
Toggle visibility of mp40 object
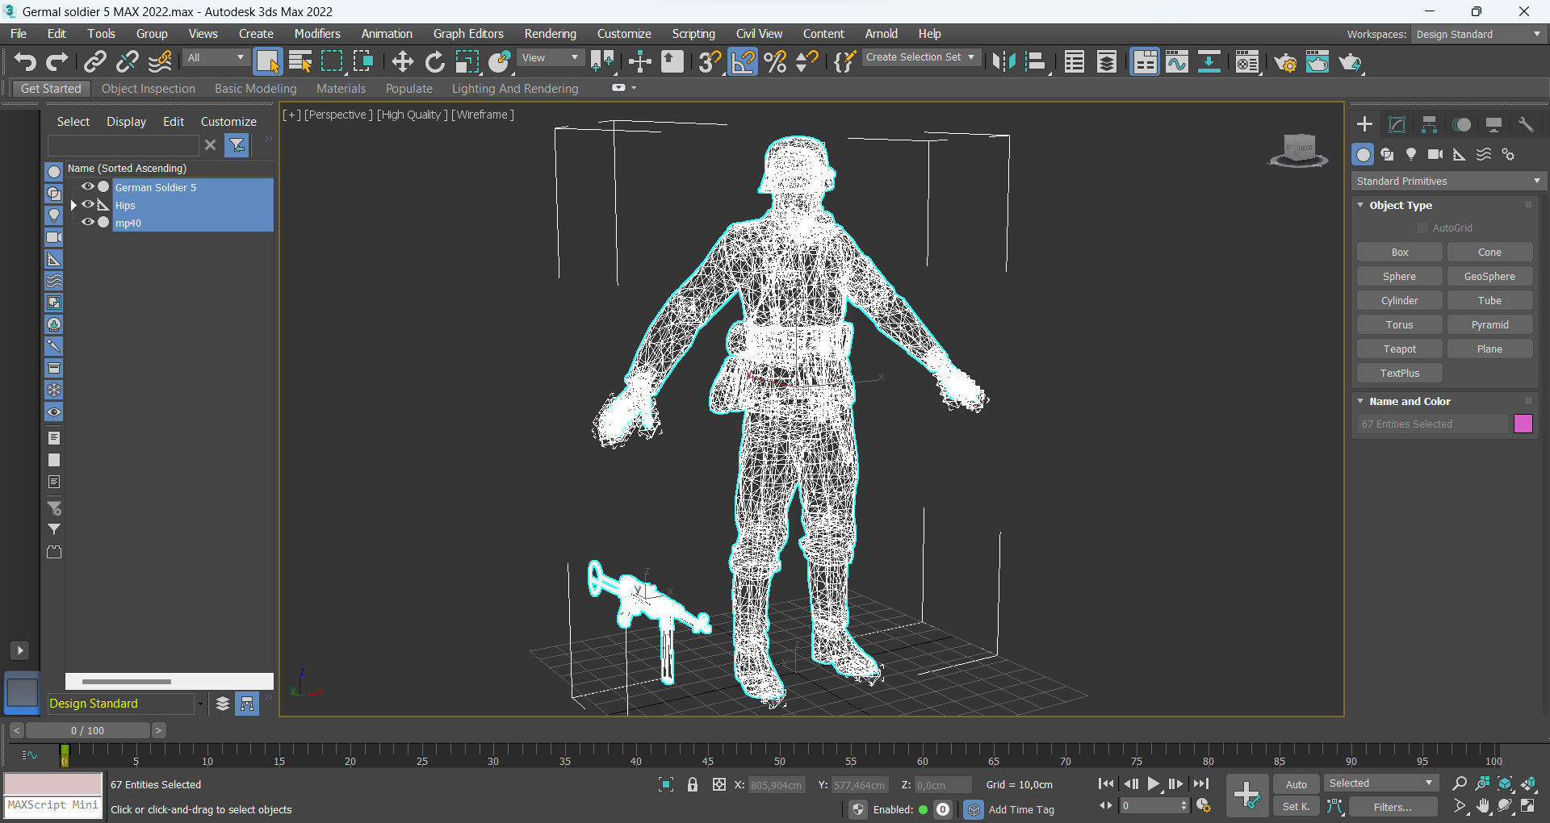pyautogui.click(x=88, y=222)
